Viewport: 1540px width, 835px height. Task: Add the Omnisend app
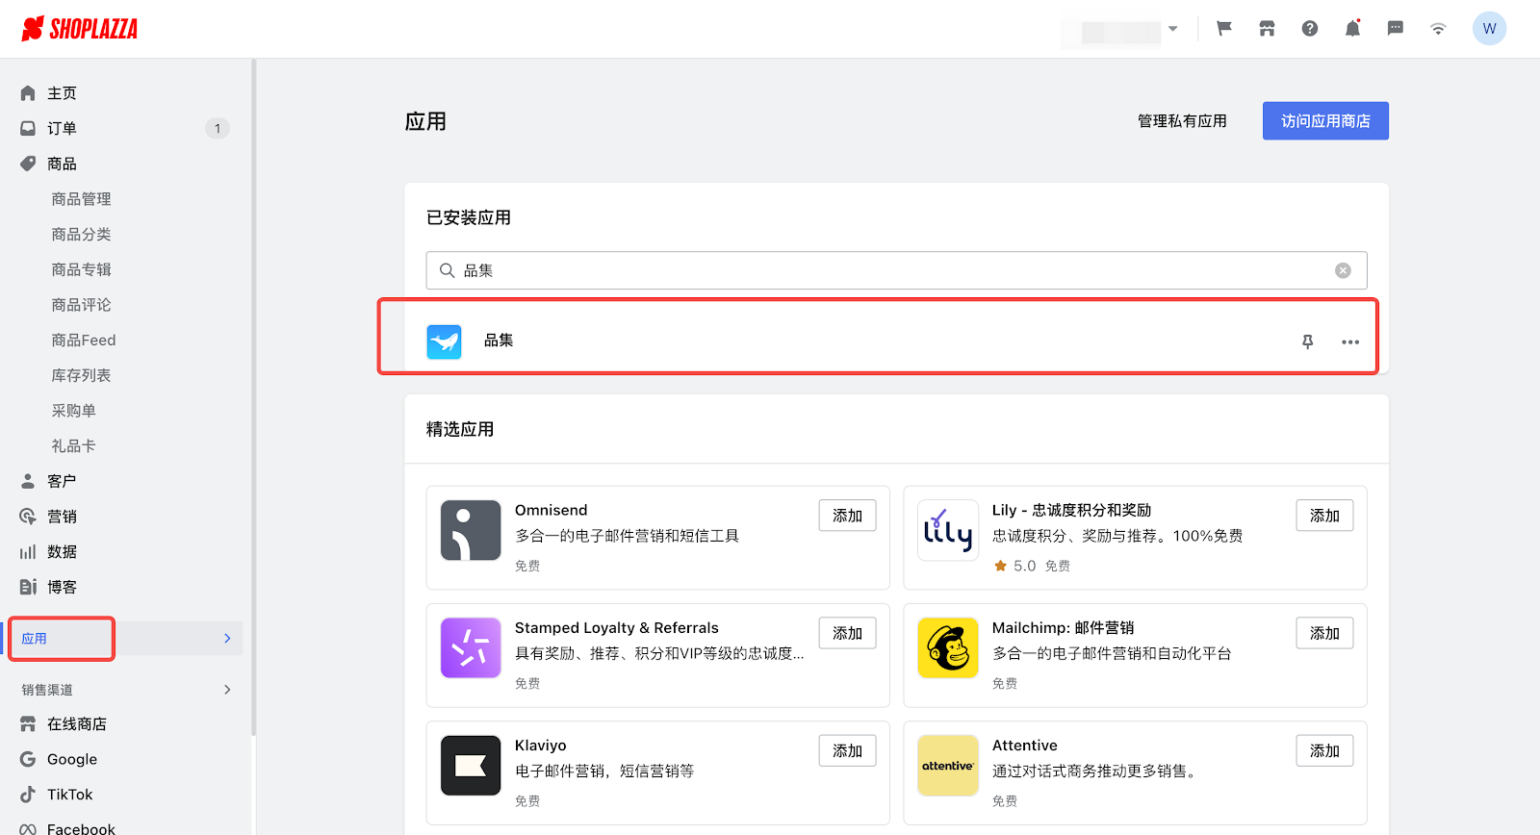pyautogui.click(x=847, y=516)
